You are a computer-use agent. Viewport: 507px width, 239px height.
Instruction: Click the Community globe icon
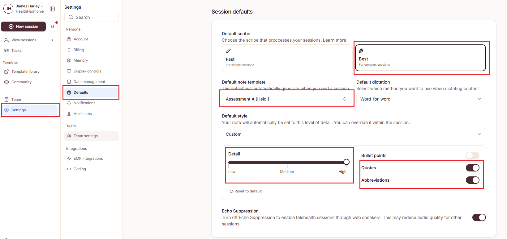click(x=6, y=82)
